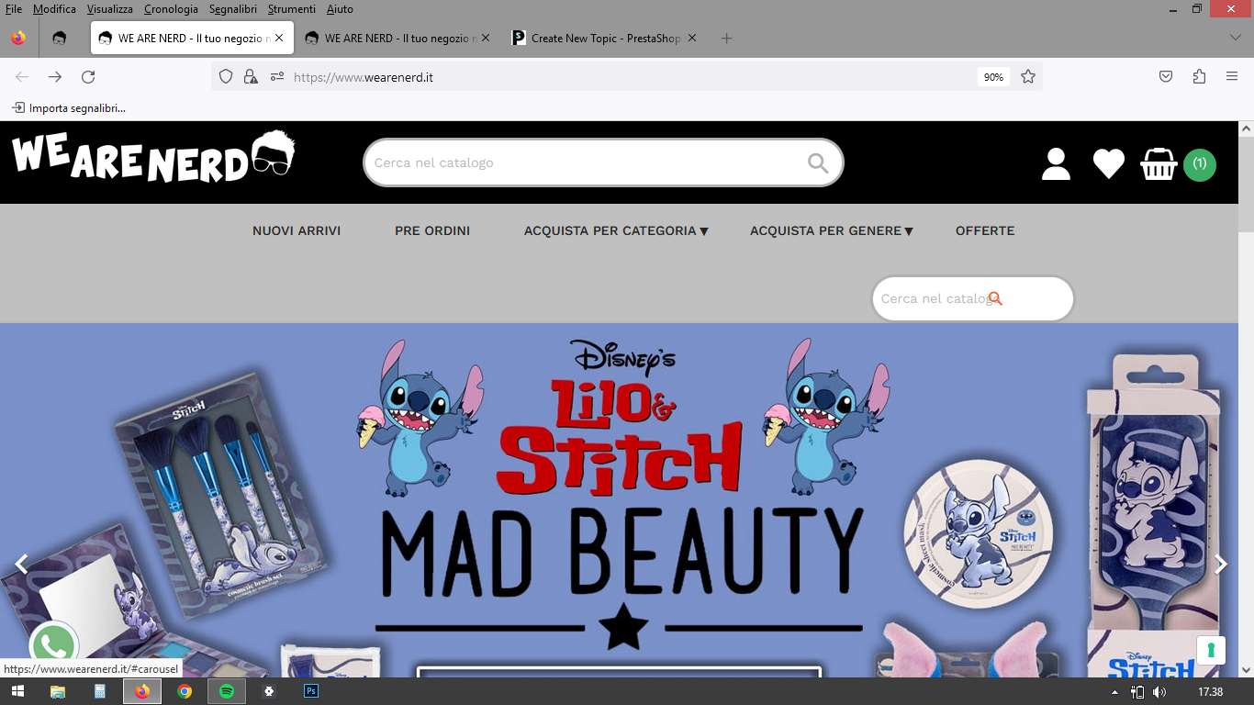The height and width of the screenshot is (705, 1254).
Task: Open the pinned tab next to Firefox View
Action: (x=60, y=39)
